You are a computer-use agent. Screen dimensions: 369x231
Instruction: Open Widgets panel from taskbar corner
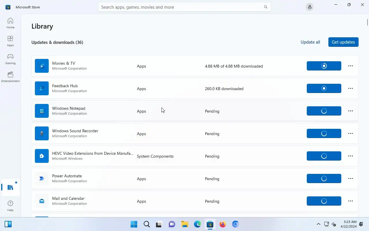pyautogui.click(x=8, y=224)
